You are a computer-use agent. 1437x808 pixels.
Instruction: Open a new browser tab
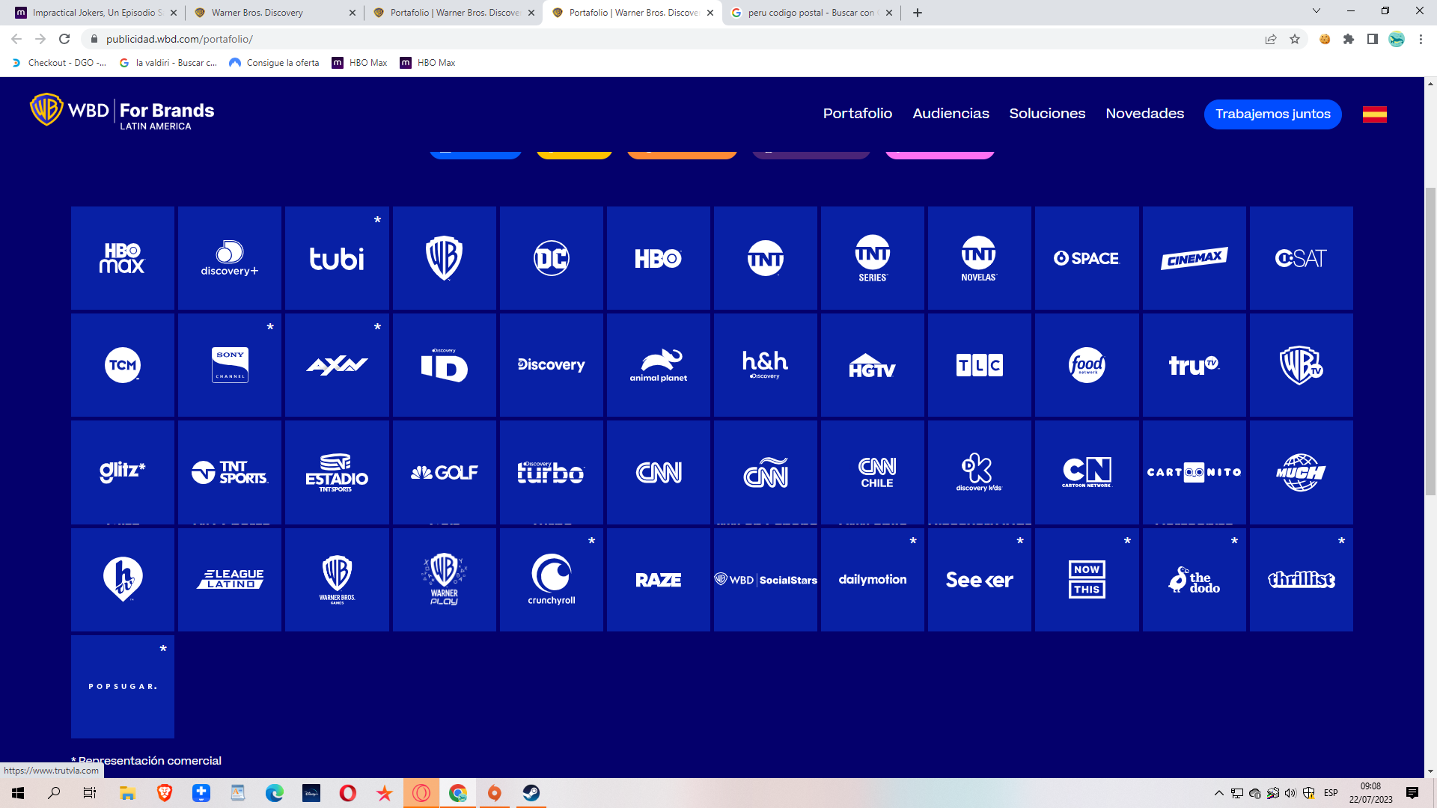pos(918,13)
